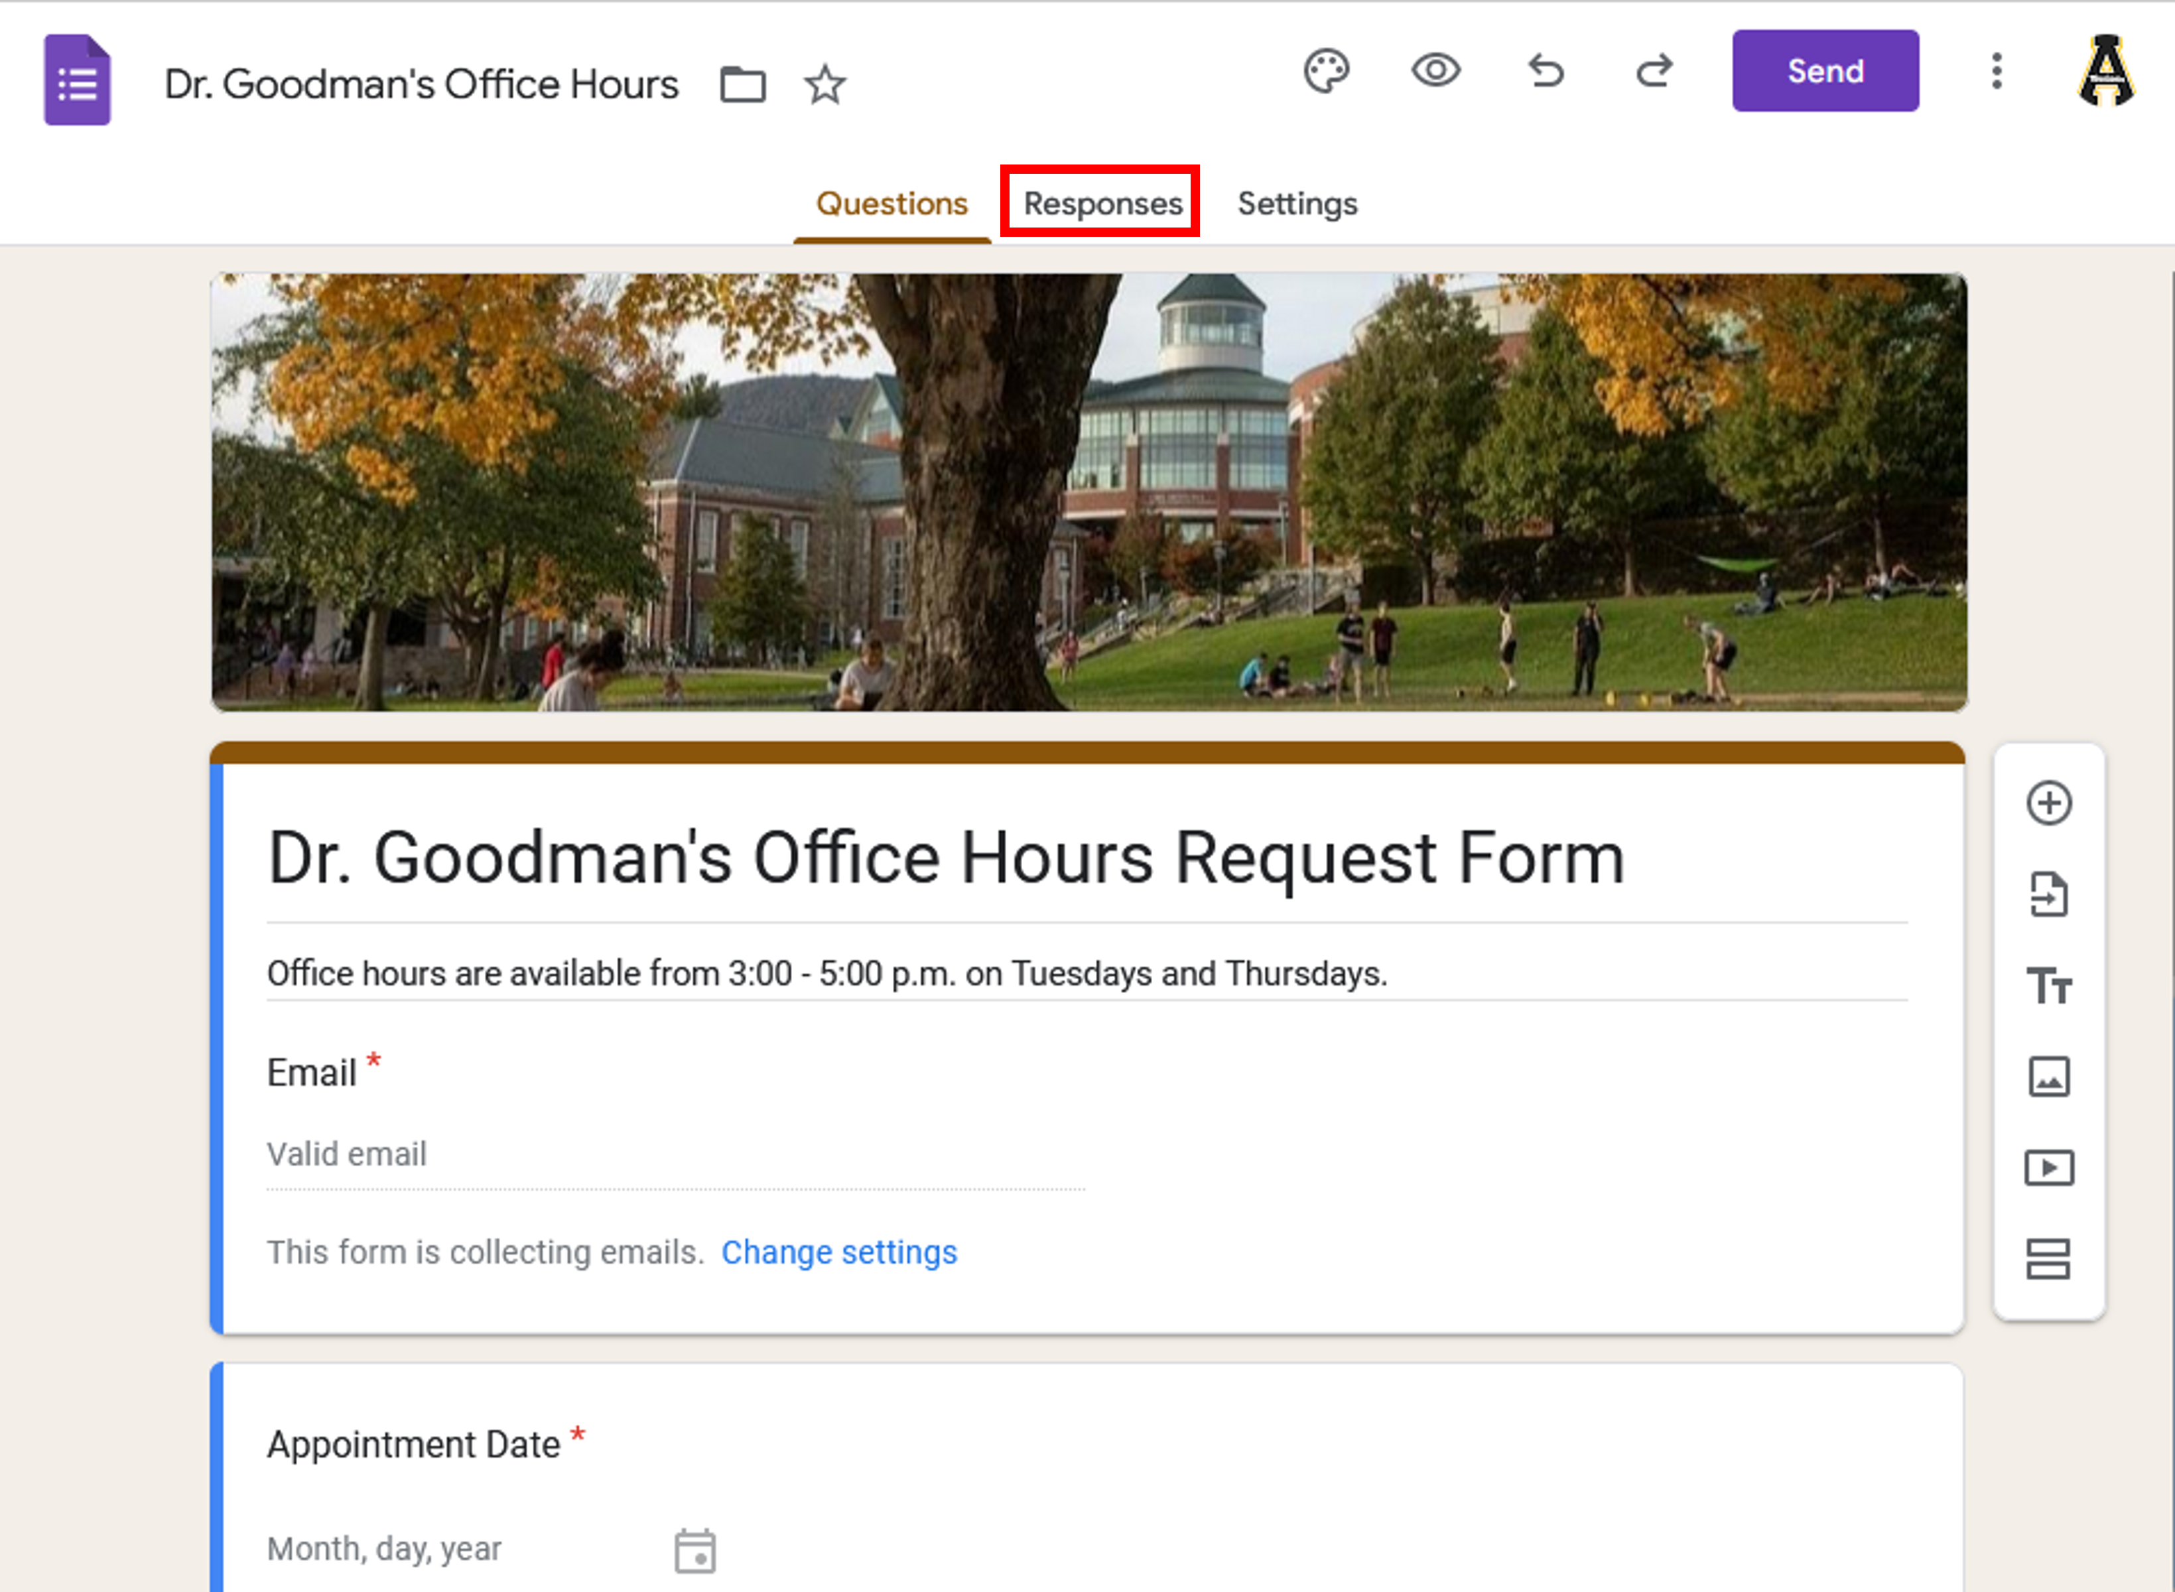Screen dimensions: 2175x1592
Task: Open the Appointment Date calendar picker
Action: [x=694, y=1552]
